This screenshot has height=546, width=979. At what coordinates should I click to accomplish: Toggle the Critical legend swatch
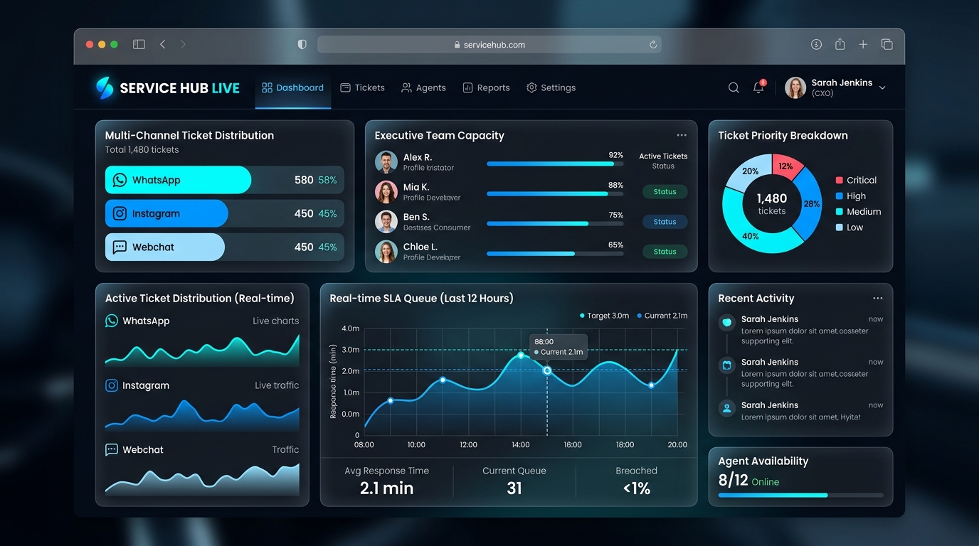coord(840,181)
